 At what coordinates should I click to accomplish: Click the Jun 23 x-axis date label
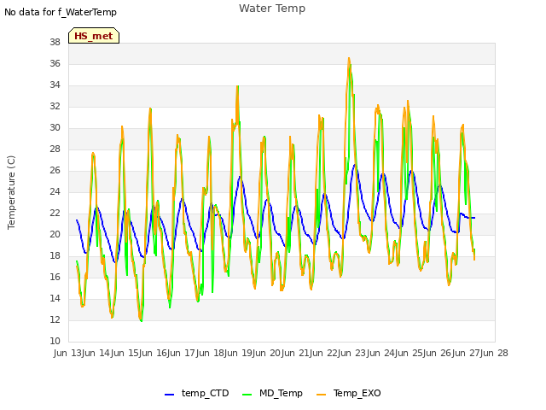pos(353,353)
